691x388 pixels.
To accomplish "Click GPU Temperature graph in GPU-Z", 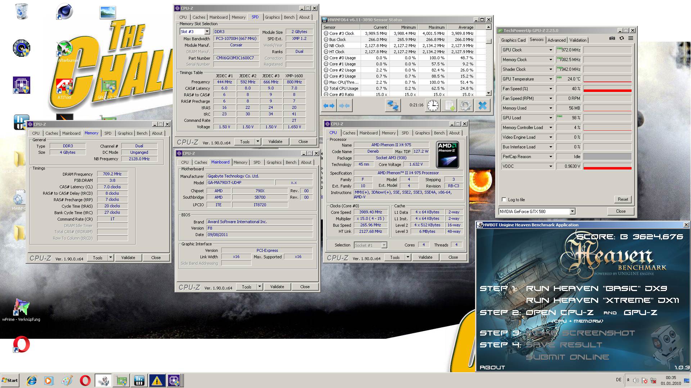I will (x=607, y=79).
